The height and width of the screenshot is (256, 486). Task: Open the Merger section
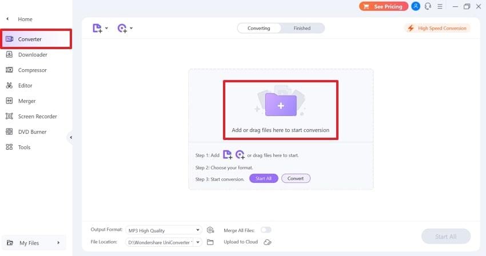[27, 101]
